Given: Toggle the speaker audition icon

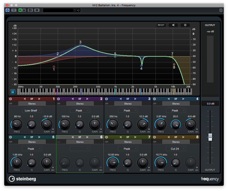Looking at the screenshot, I should pyautogui.click(x=173, y=25).
